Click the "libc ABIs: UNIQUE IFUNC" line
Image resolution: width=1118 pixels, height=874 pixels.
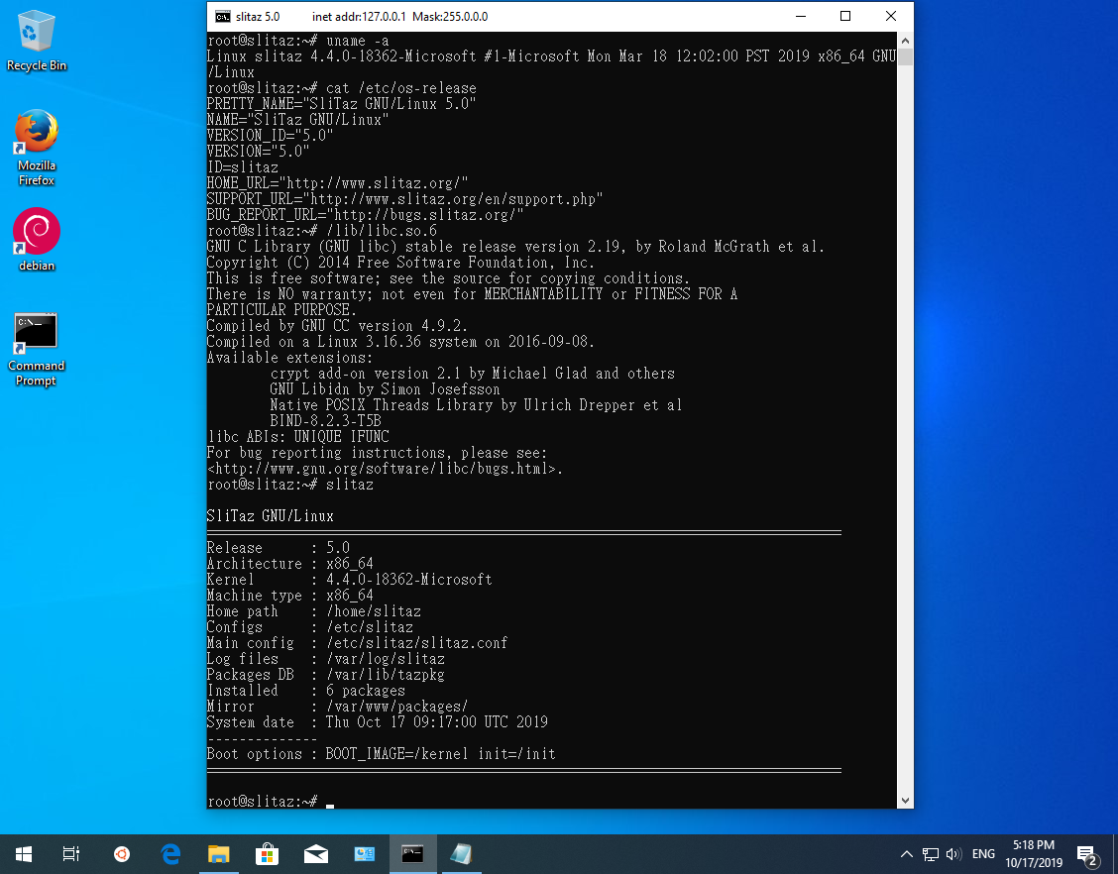298,436
